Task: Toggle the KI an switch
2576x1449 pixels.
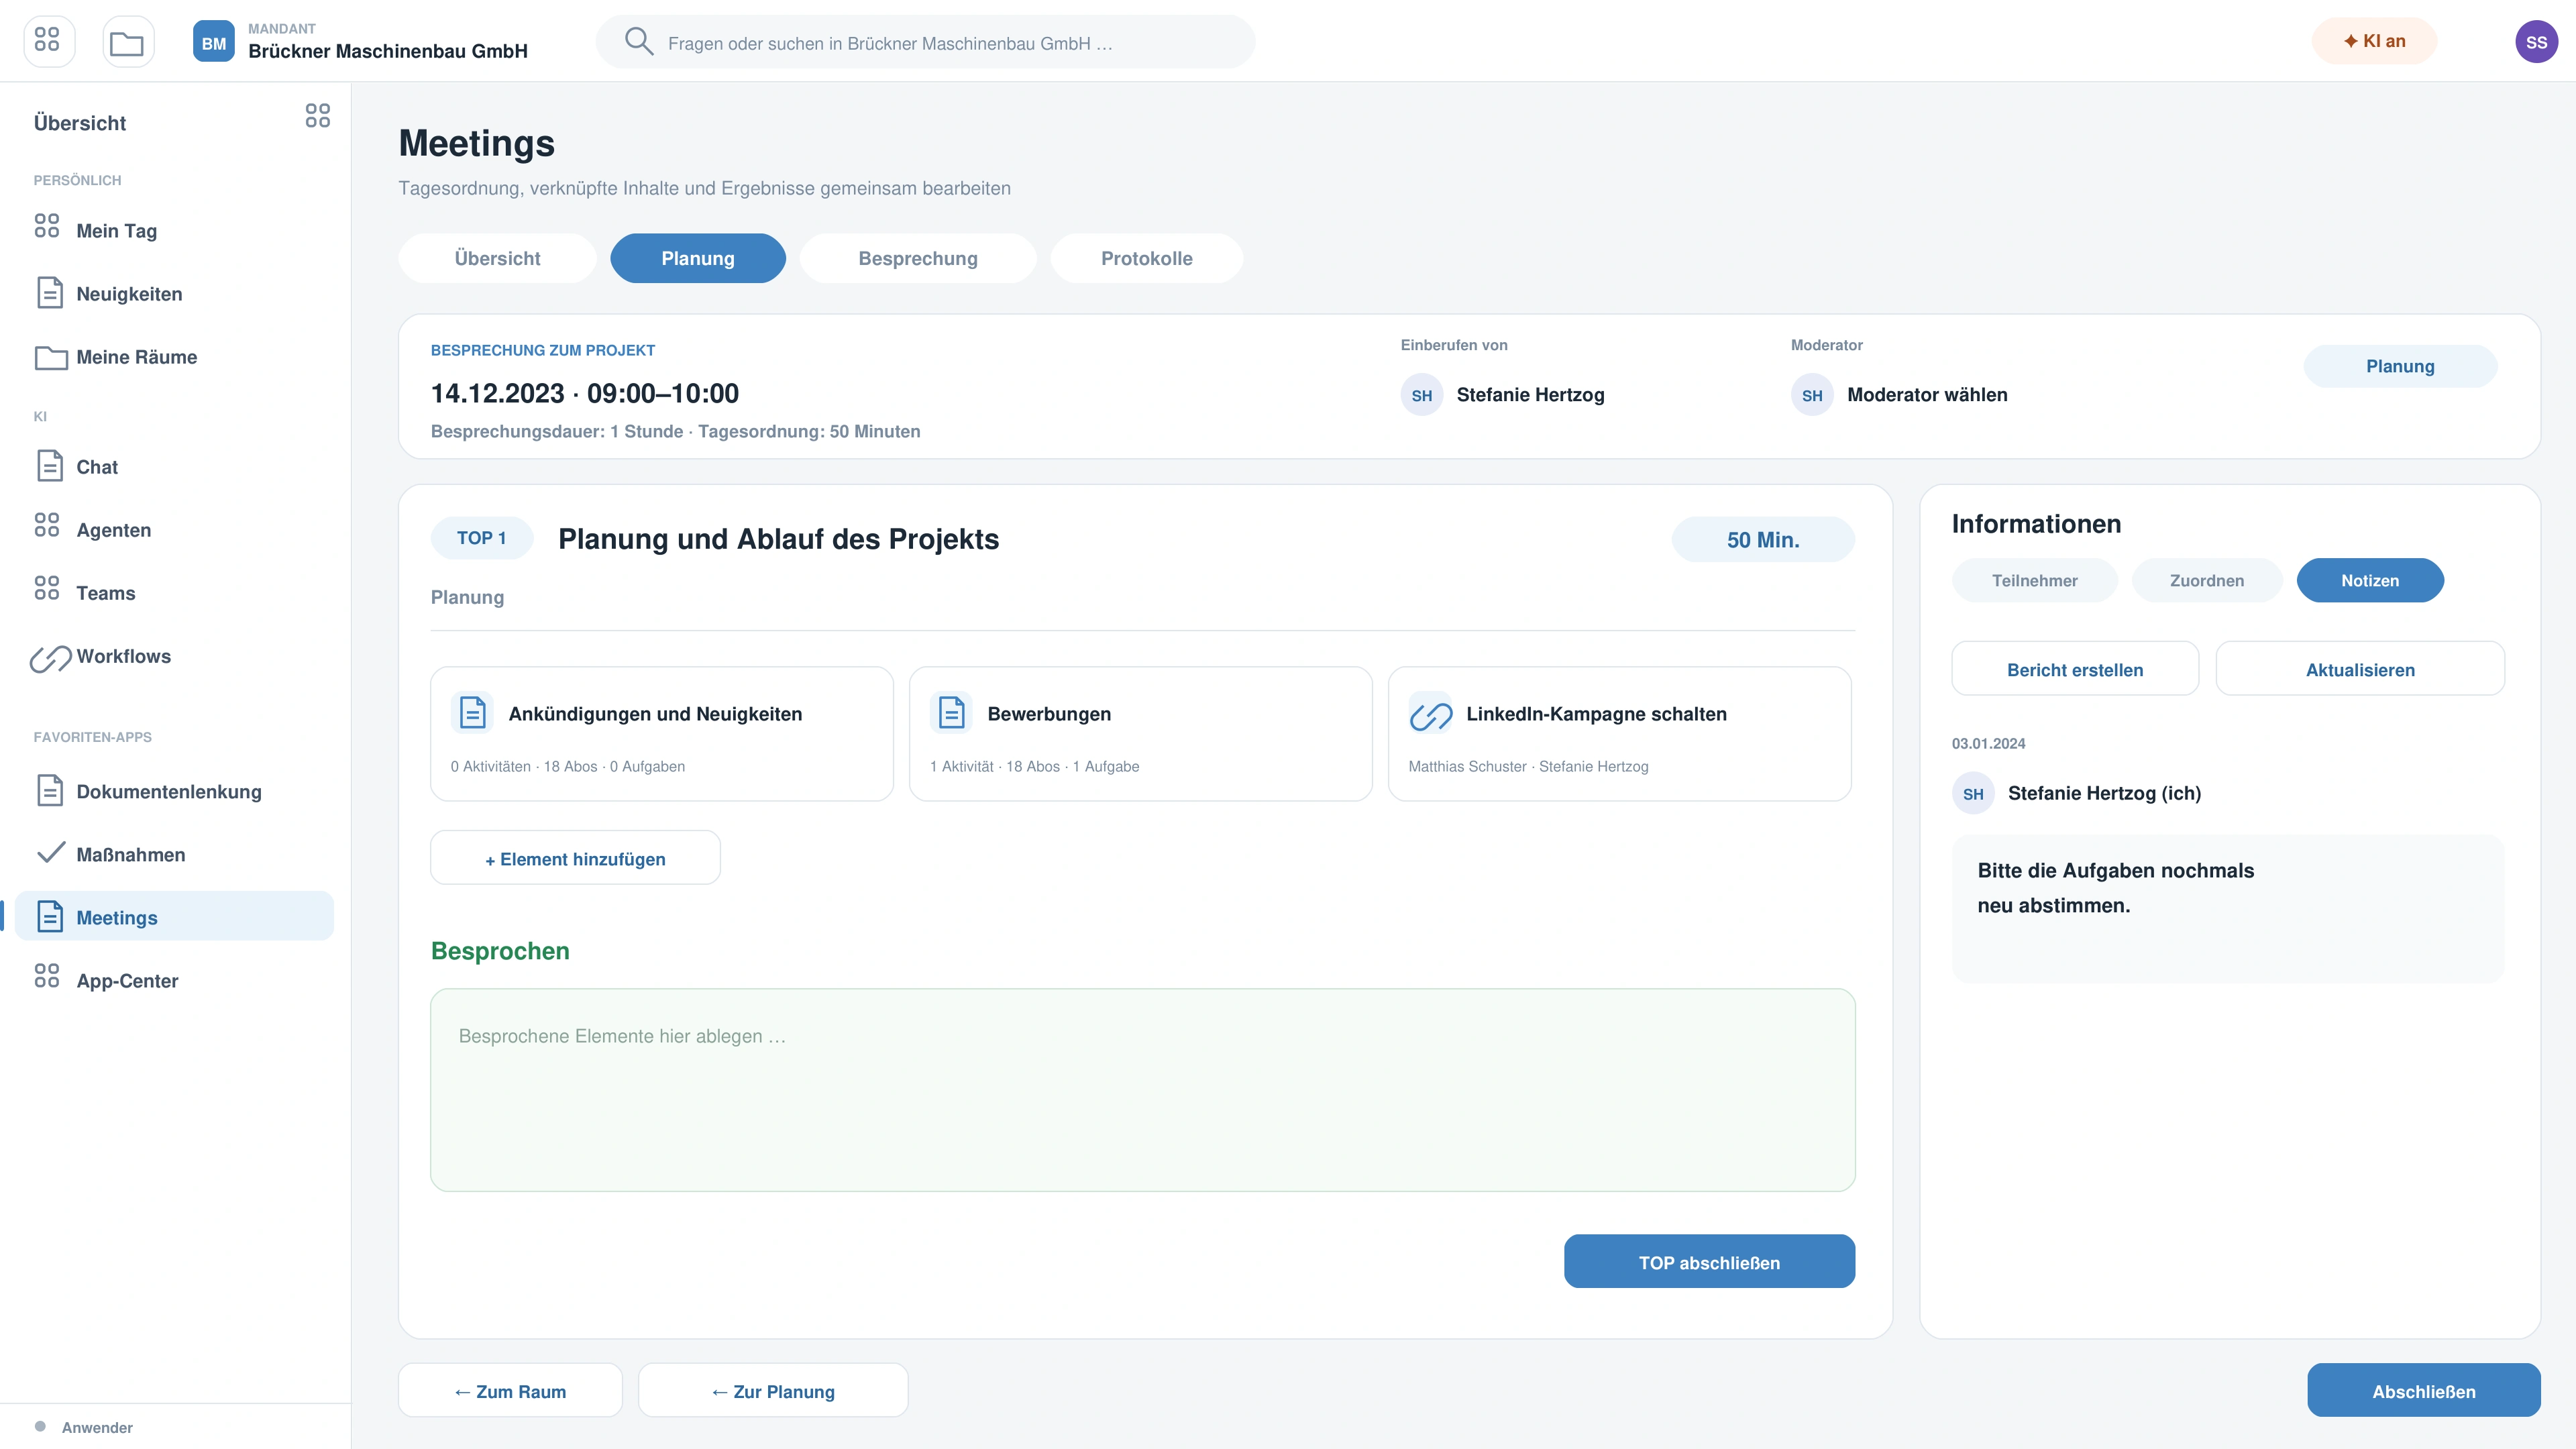Action: coord(2374,41)
